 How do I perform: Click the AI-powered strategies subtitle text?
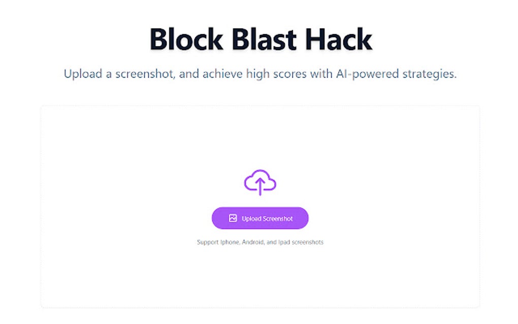260,74
